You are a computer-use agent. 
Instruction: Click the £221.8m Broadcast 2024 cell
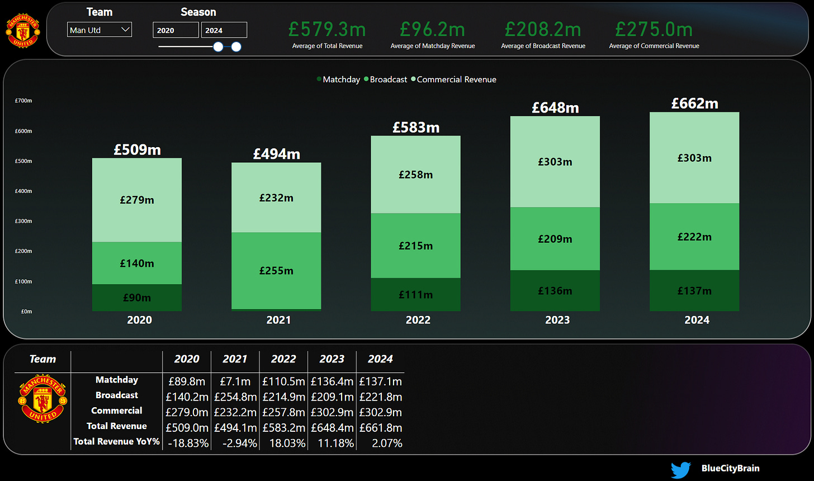[380, 397]
